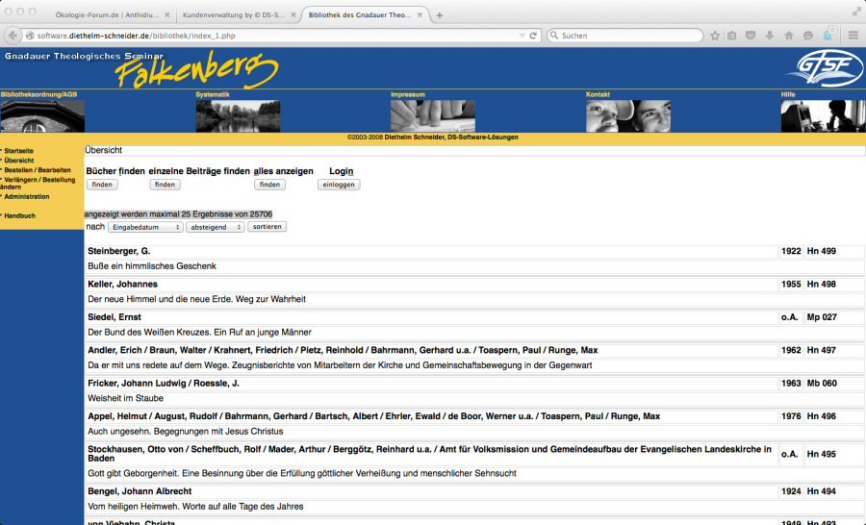Viewport: 866px width, 525px height.
Task: Click finden under alles anzeigen
Action: (x=269, y=185)
